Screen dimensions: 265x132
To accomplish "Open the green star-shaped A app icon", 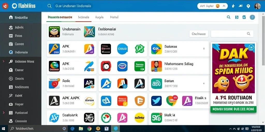I will [x=140, y=49].
